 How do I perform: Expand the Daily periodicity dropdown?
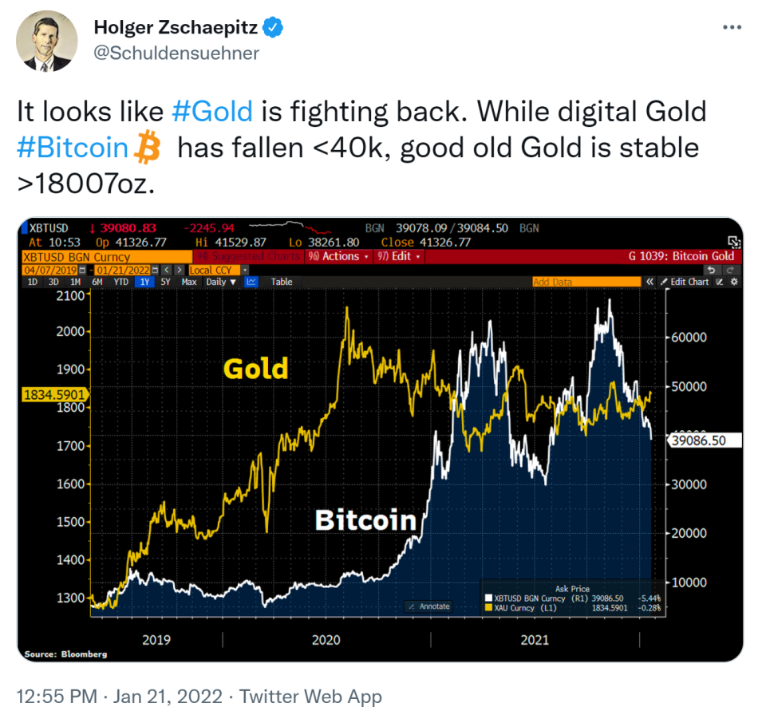coord(221,282)
